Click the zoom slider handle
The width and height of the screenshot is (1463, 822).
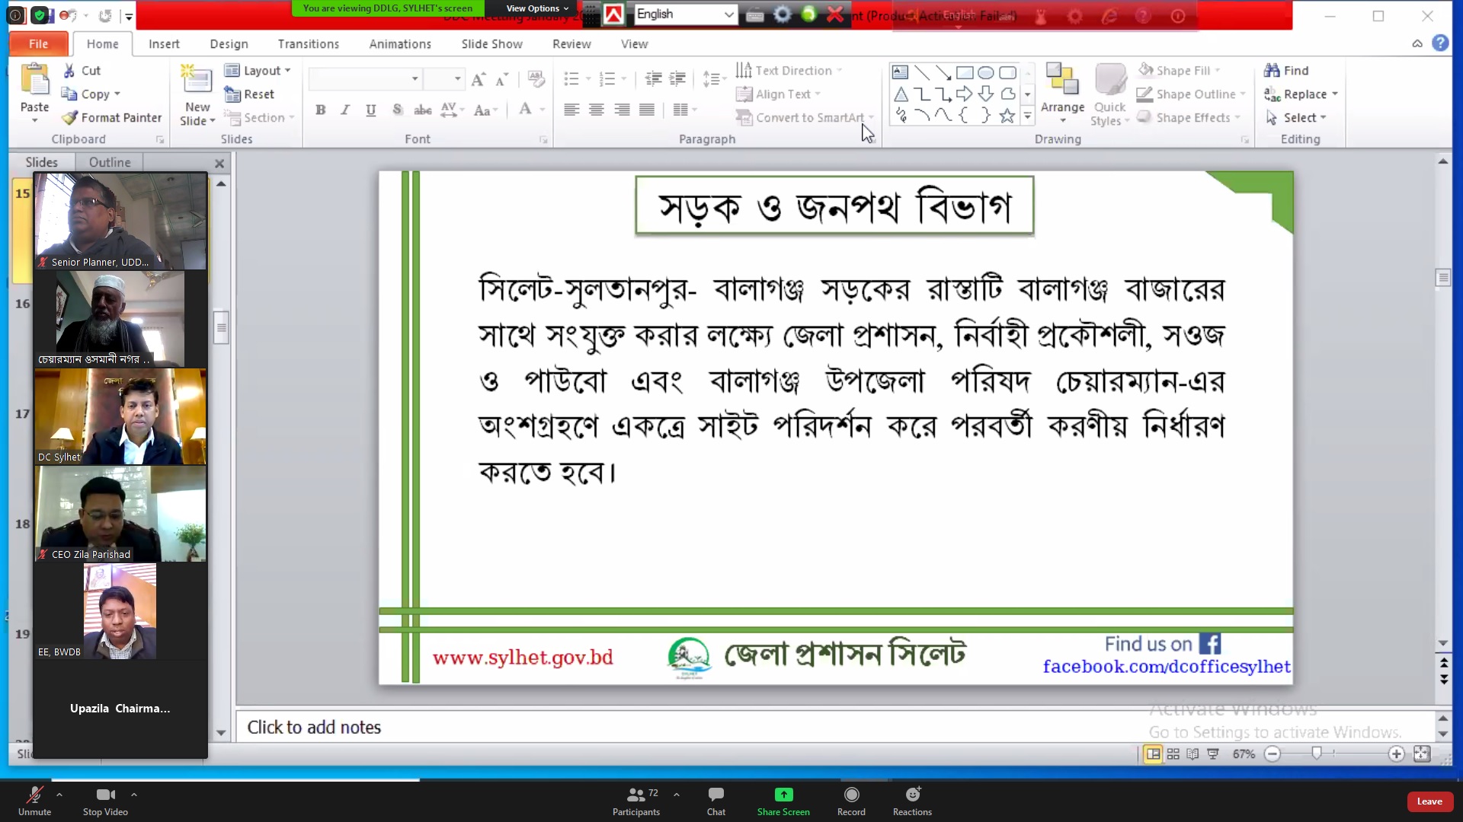pos(1316,753)
